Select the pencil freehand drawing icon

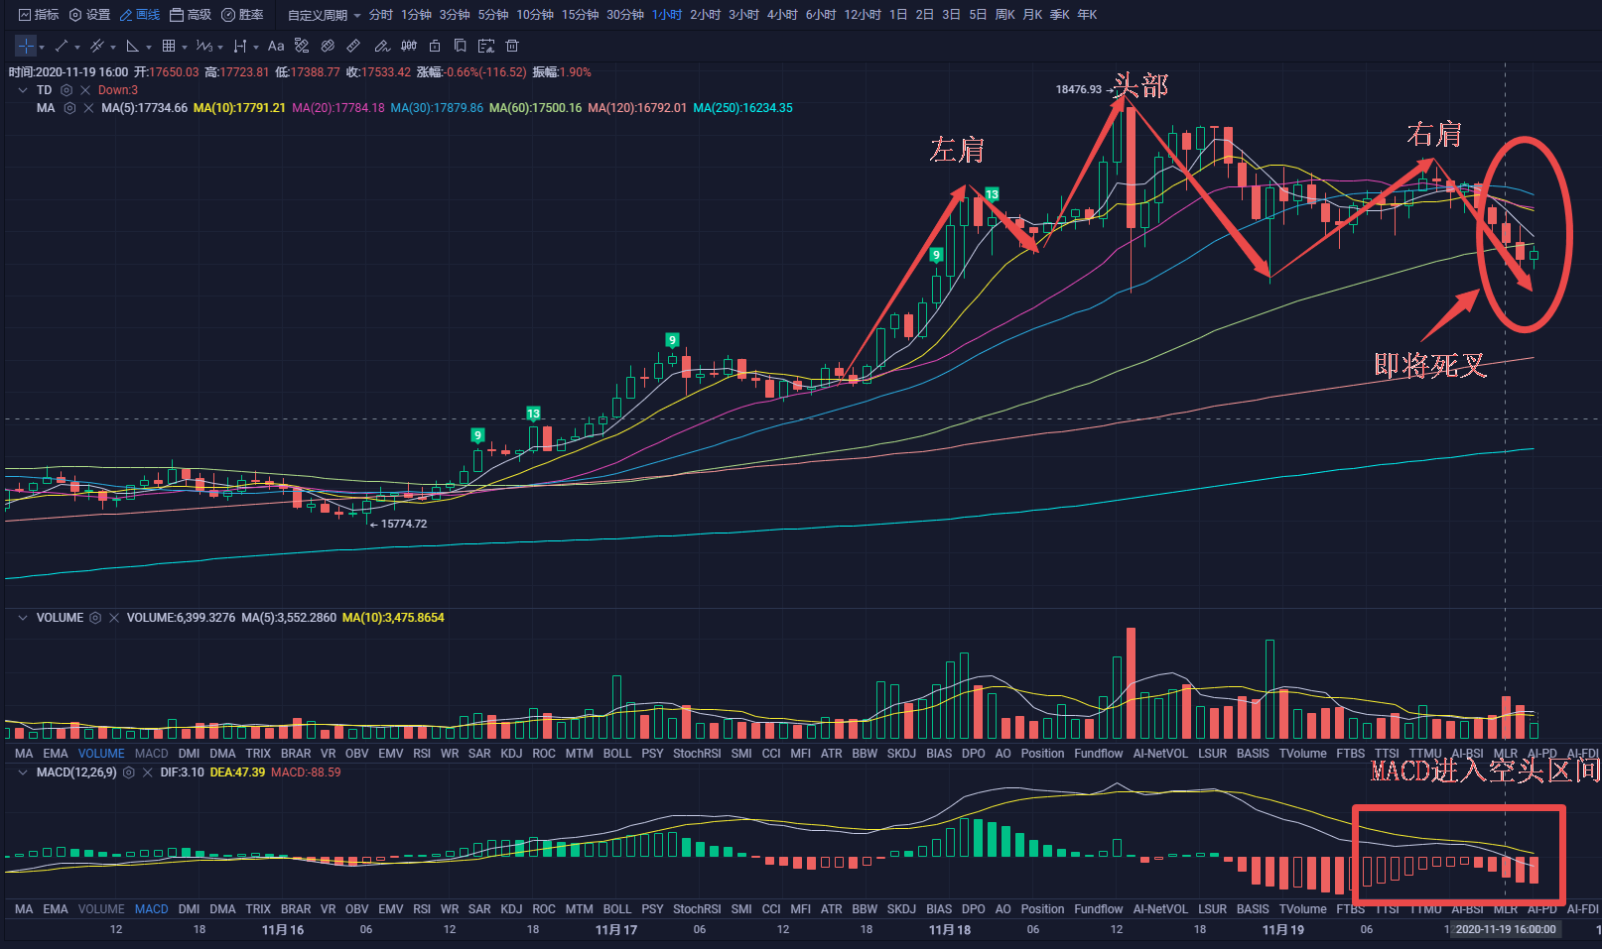pyautogui.click(x=382, y=46)
